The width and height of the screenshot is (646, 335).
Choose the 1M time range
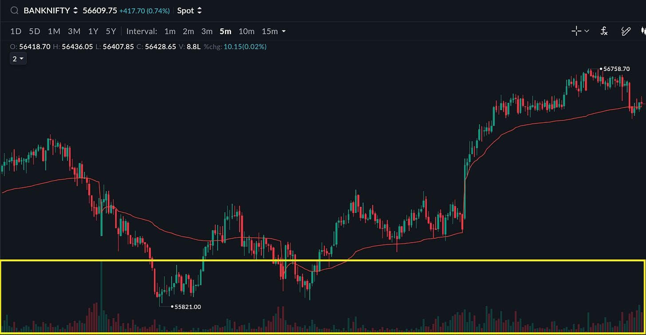click(54, 32)
